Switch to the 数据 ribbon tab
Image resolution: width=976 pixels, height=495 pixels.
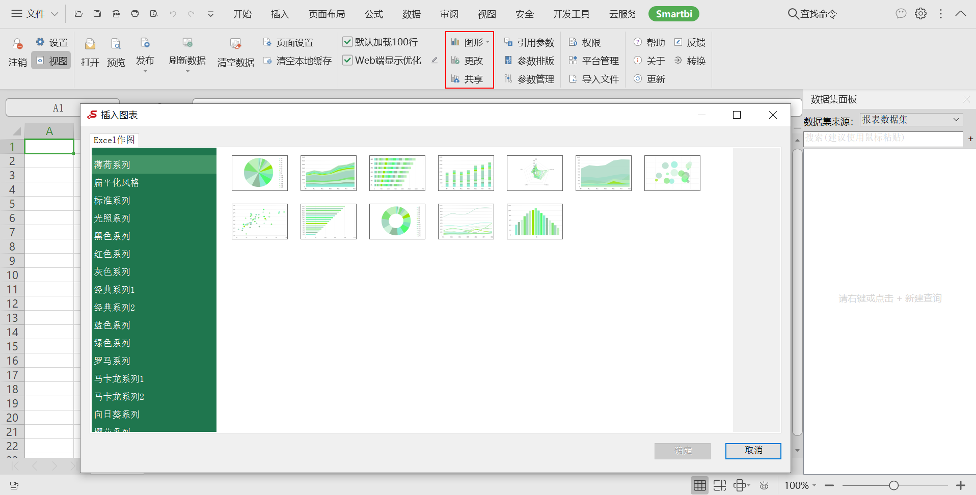[412, 14]
